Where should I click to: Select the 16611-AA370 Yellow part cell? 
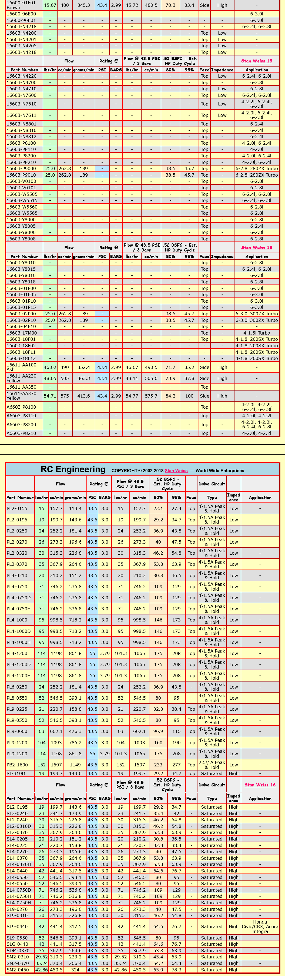pos(22,396)
